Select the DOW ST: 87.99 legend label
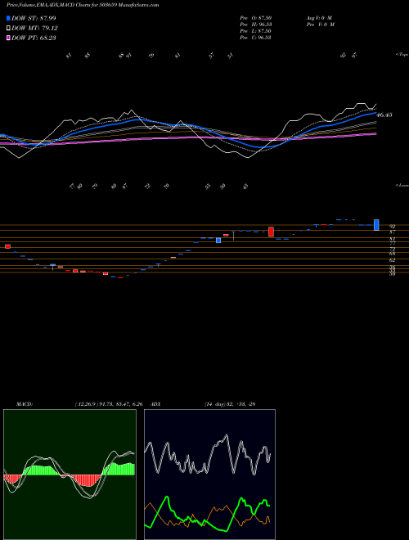Screen dimensions: 409x540 [x=34, y=18]
